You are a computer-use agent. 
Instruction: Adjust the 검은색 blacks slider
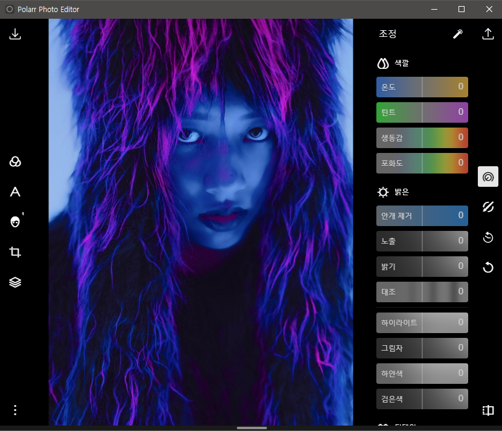[422, 399]
